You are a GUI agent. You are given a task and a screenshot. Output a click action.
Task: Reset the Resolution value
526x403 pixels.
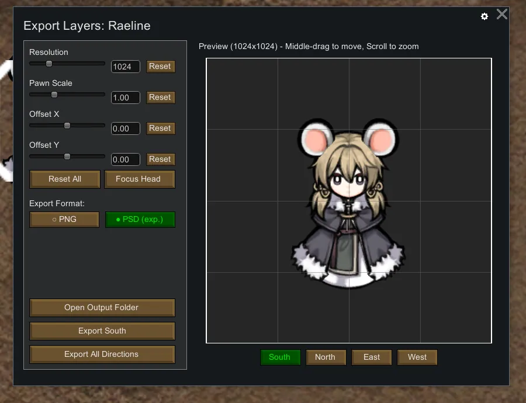click(x=160, y=67)
